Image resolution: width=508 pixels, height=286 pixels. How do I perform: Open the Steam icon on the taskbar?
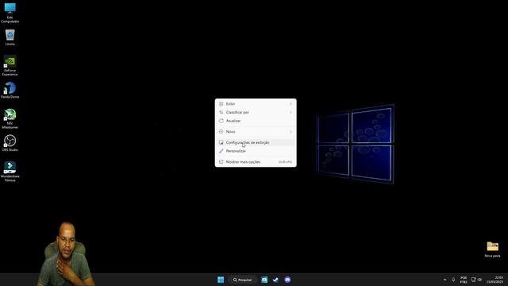[275, 280]
